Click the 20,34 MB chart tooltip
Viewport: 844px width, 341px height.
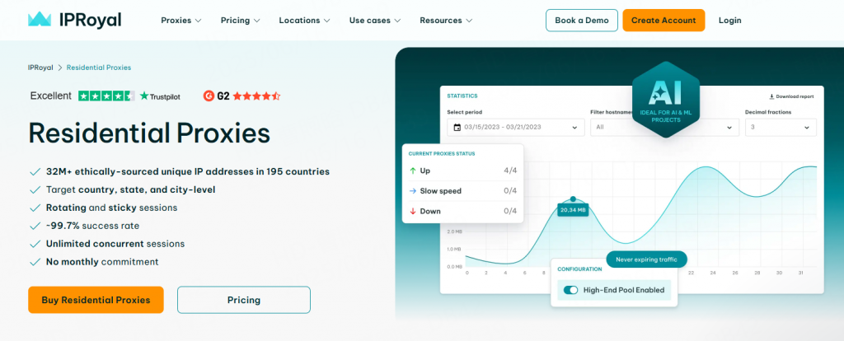573,210
